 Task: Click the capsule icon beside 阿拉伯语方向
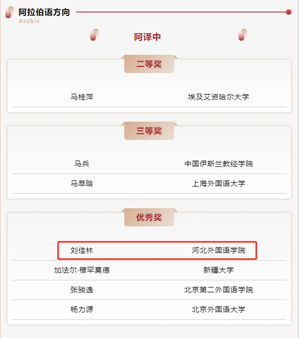point(9,12)
